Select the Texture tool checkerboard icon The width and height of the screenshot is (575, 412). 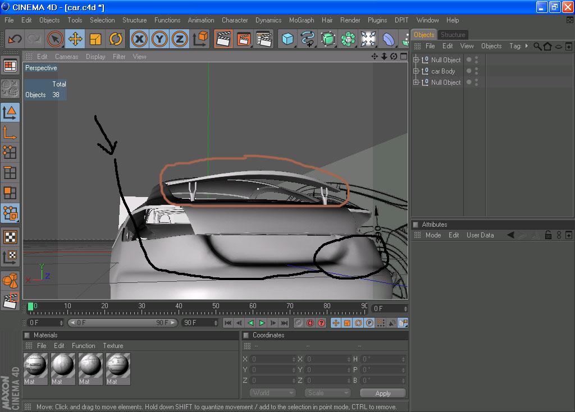(x=10, y=237)
